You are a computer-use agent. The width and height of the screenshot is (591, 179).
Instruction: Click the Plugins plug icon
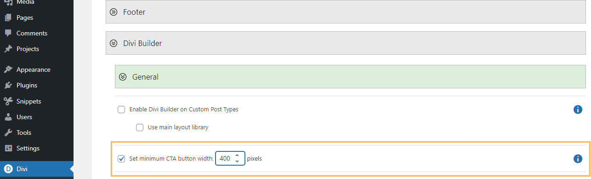tap(8, 86)
